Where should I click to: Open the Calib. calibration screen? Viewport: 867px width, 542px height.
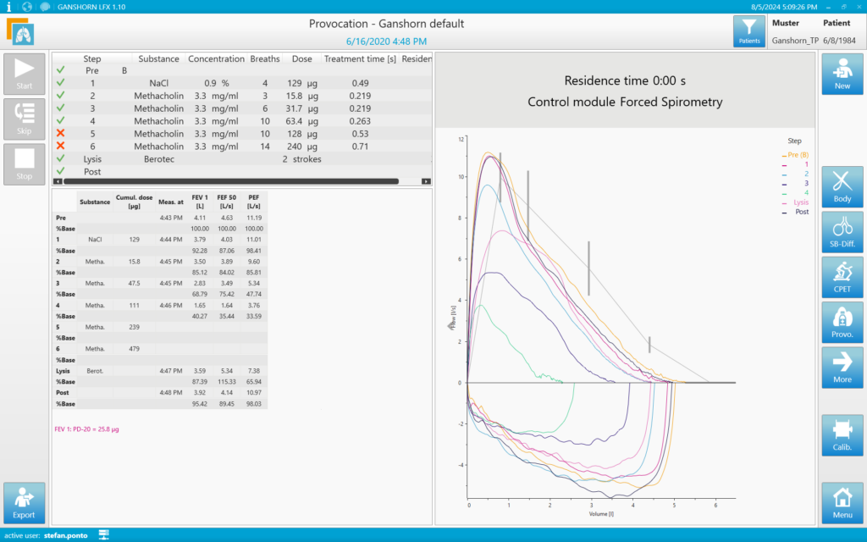coord(842,435)
